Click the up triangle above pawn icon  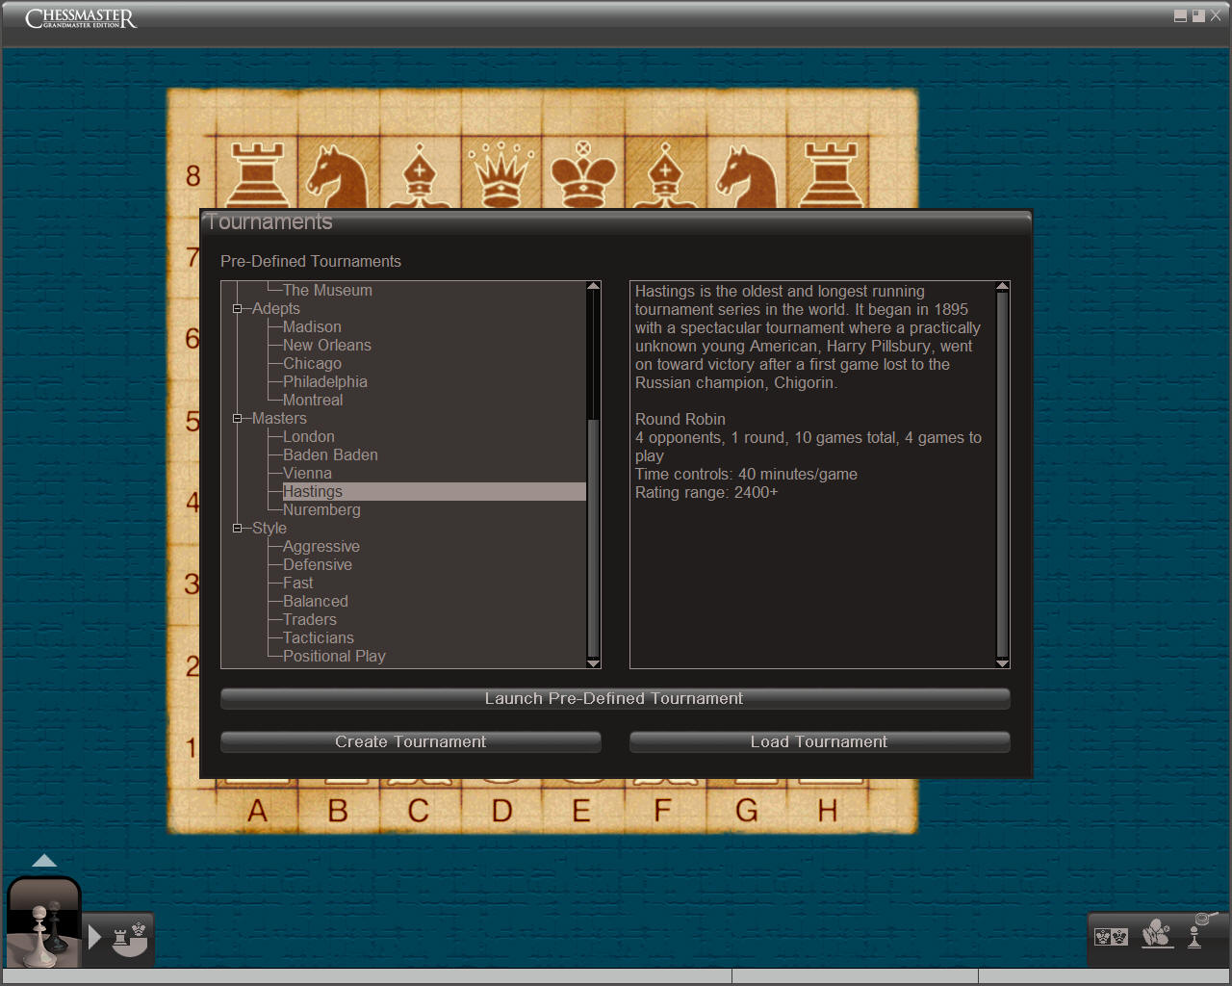44,861
